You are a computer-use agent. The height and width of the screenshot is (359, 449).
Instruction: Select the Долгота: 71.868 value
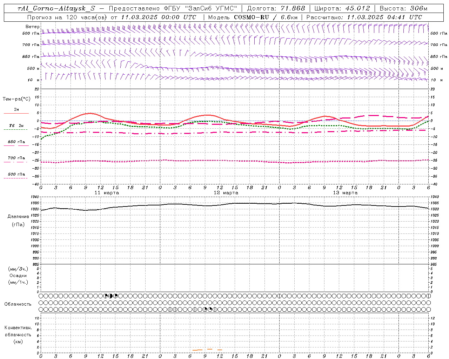coord(276,8)
